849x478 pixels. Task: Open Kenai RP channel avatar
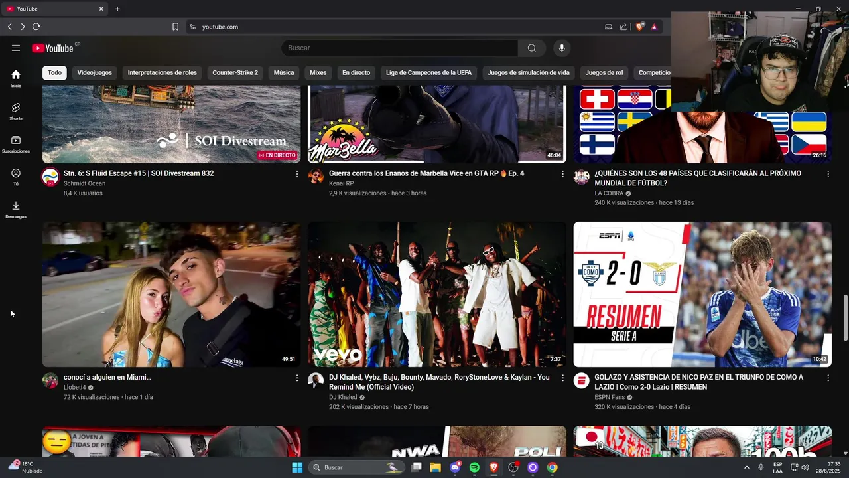click(316, 177)
